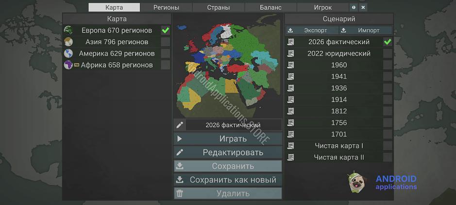Click scroll icon of 1936 scenario
The image size is (456, 205).
290,88
